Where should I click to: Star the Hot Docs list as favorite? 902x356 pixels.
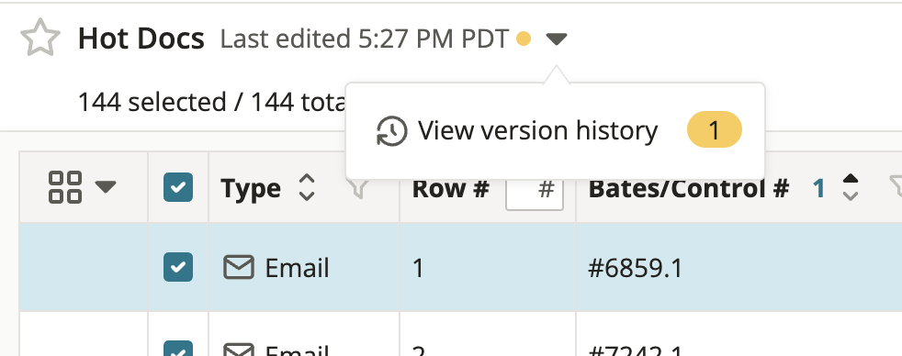pos(40,38)
